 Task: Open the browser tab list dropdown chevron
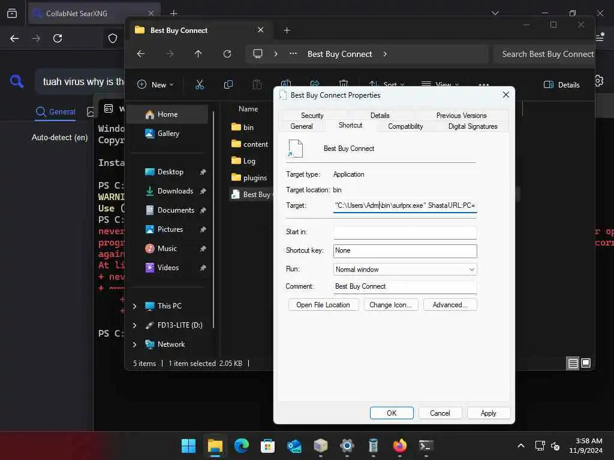[x=495, y=13]
